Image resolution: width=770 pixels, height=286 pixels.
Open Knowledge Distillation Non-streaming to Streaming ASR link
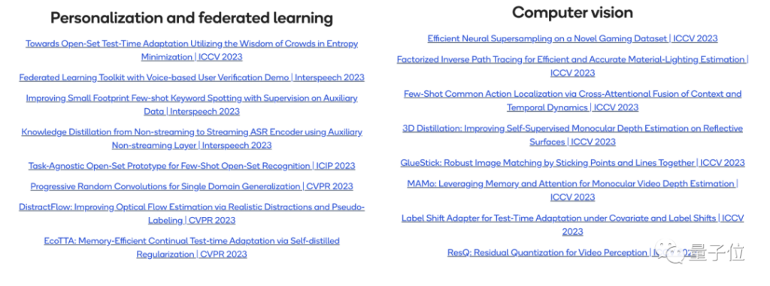[192, 138]
